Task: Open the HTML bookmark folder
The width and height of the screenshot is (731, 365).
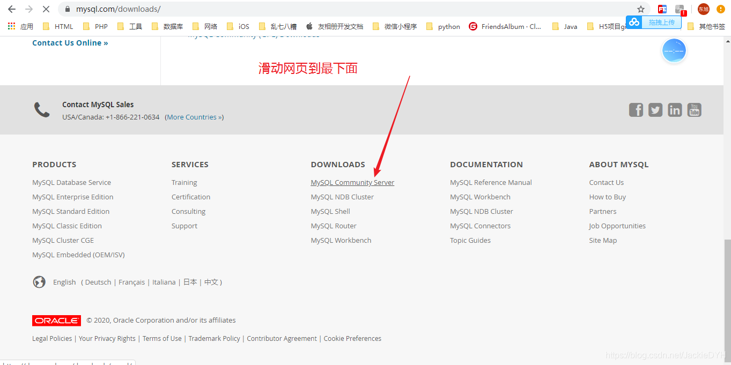Action: (58, 26)
